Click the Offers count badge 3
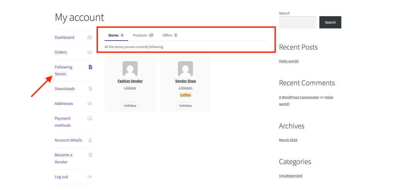 coord(176,35)
